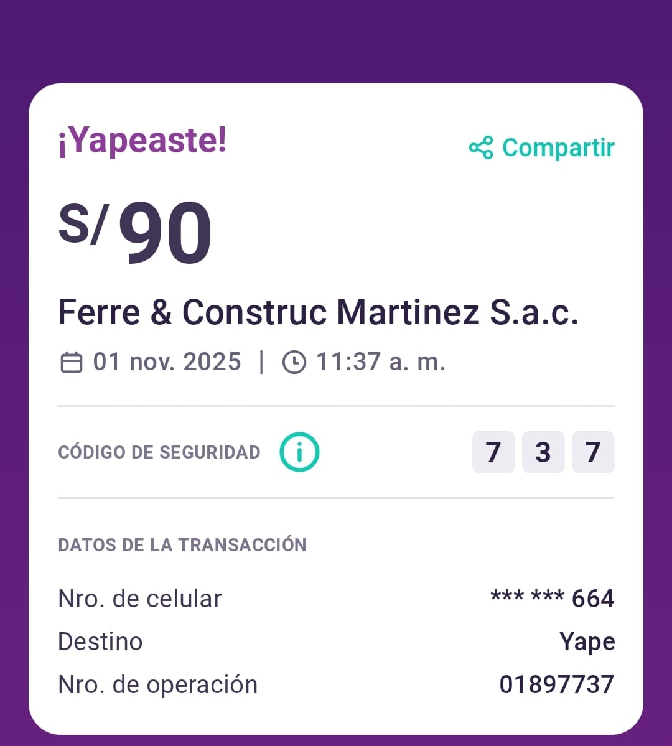Tap the first security code digit box

click(493, 452)
